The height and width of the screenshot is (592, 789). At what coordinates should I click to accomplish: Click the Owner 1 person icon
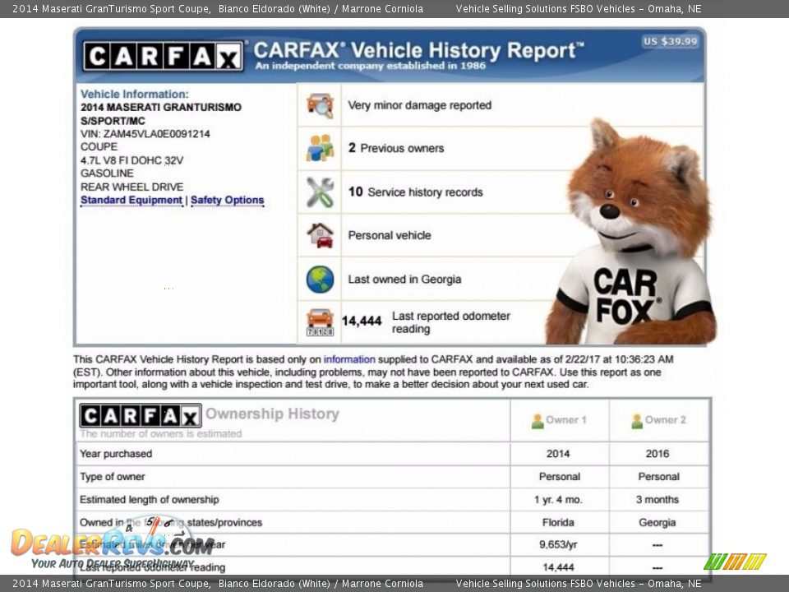coord(538,421)
